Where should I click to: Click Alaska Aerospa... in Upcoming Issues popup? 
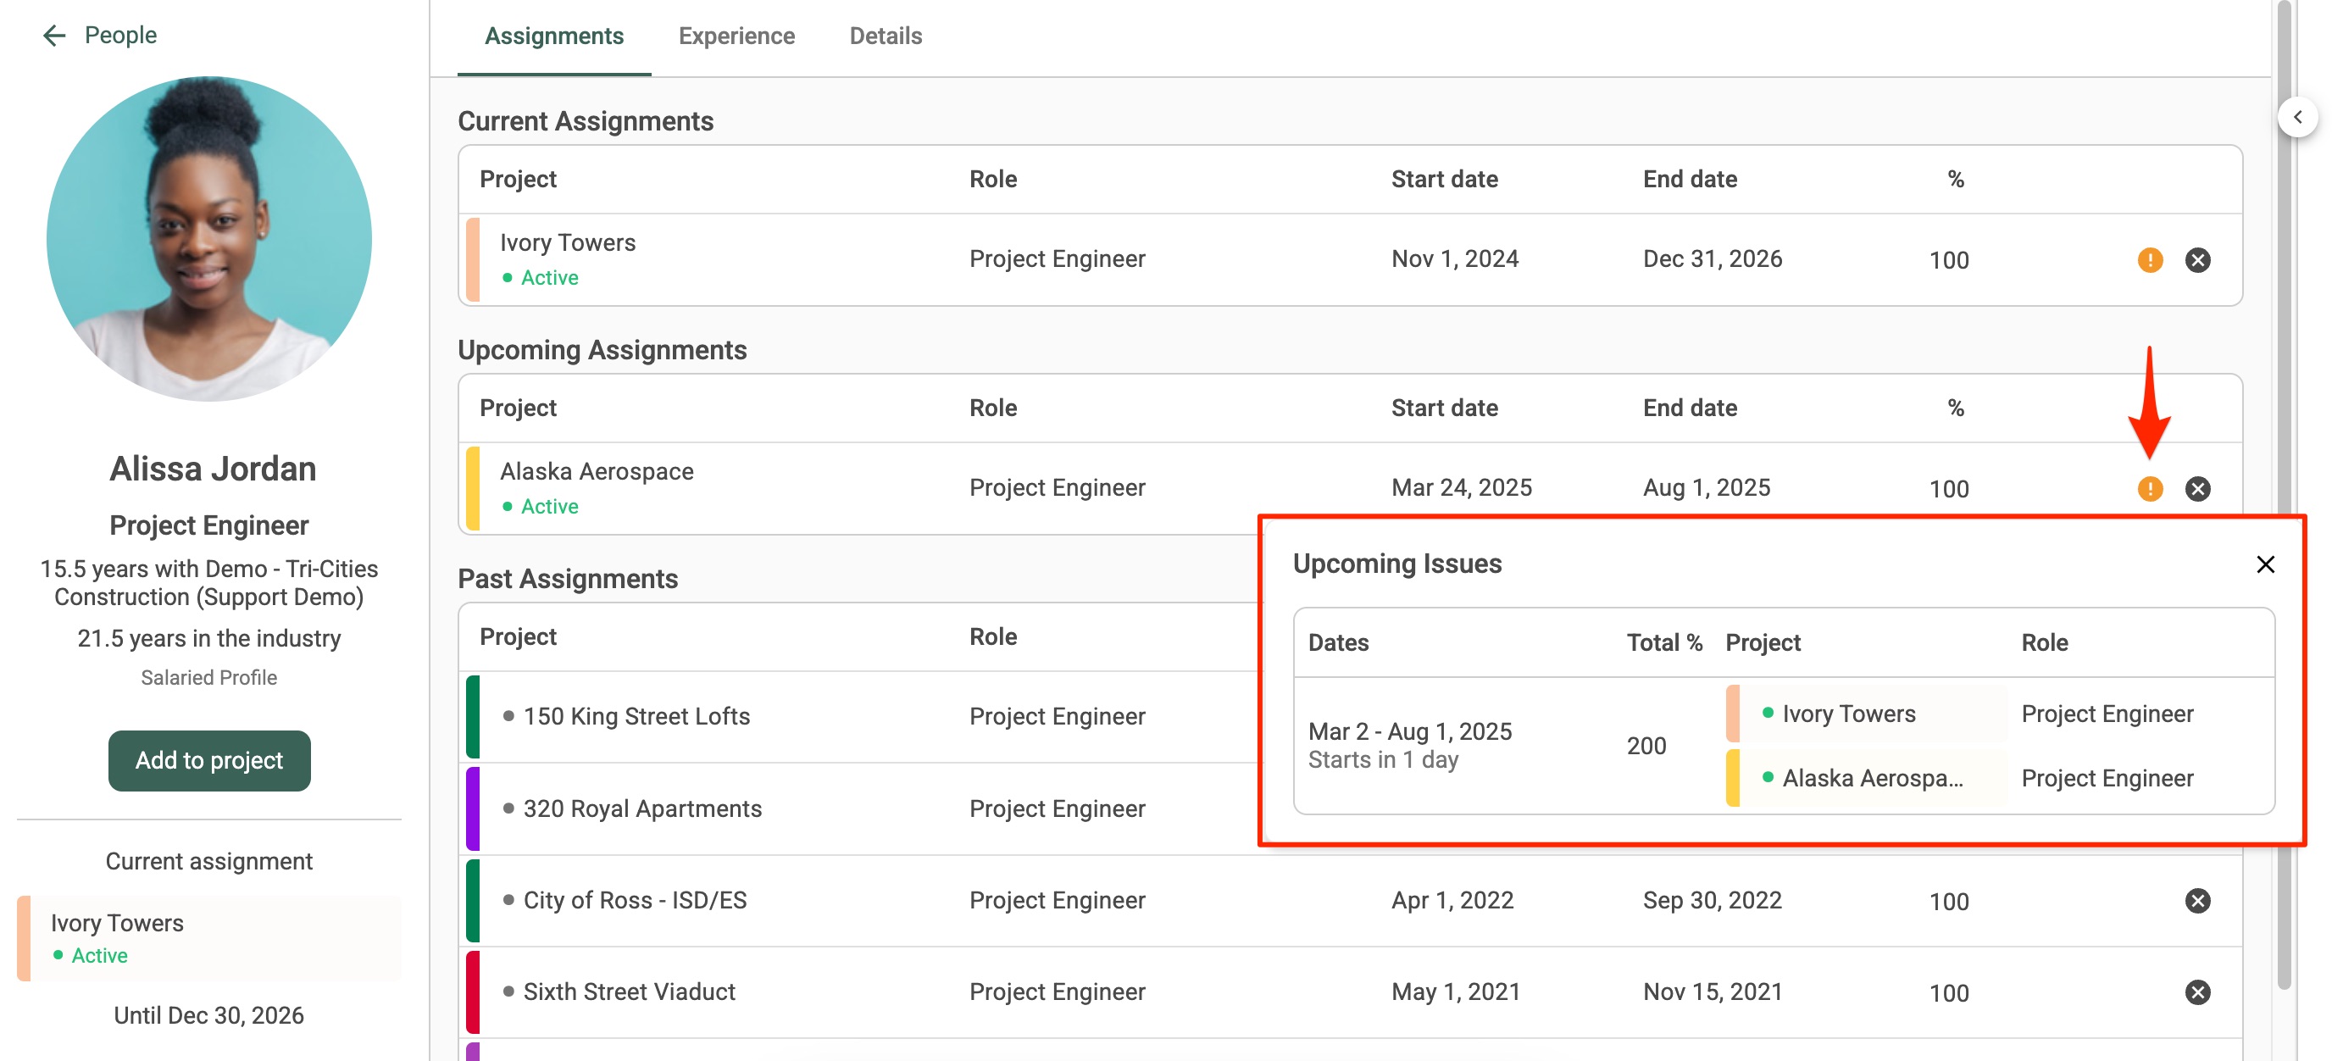tap(1872, 778)
